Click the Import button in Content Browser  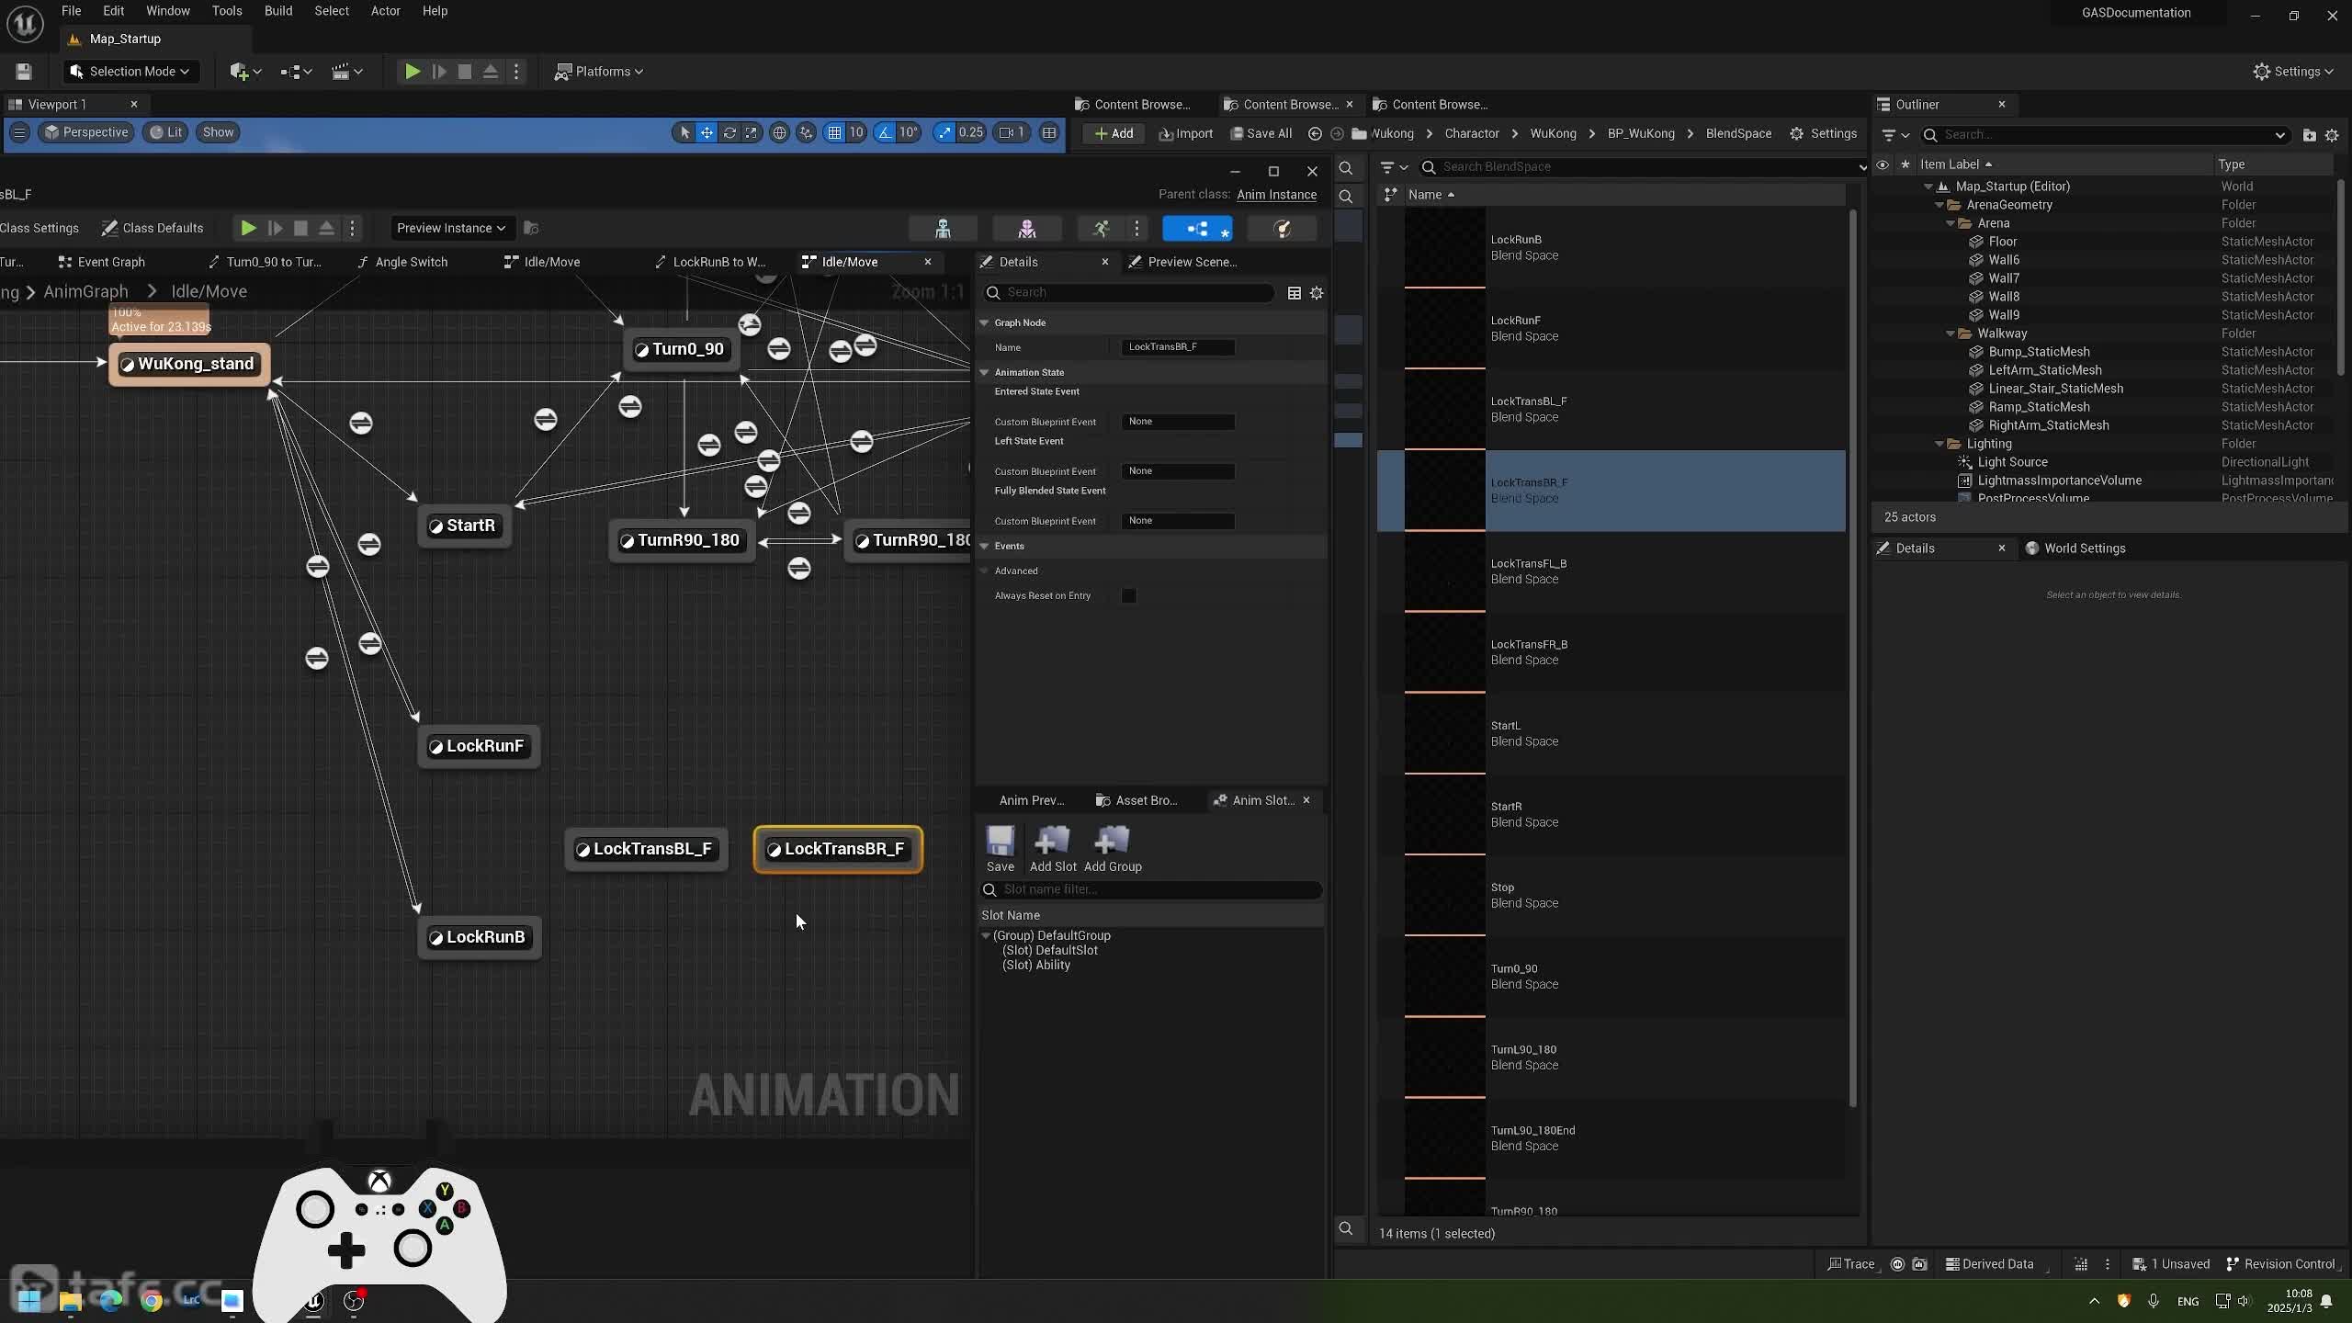1186,134
